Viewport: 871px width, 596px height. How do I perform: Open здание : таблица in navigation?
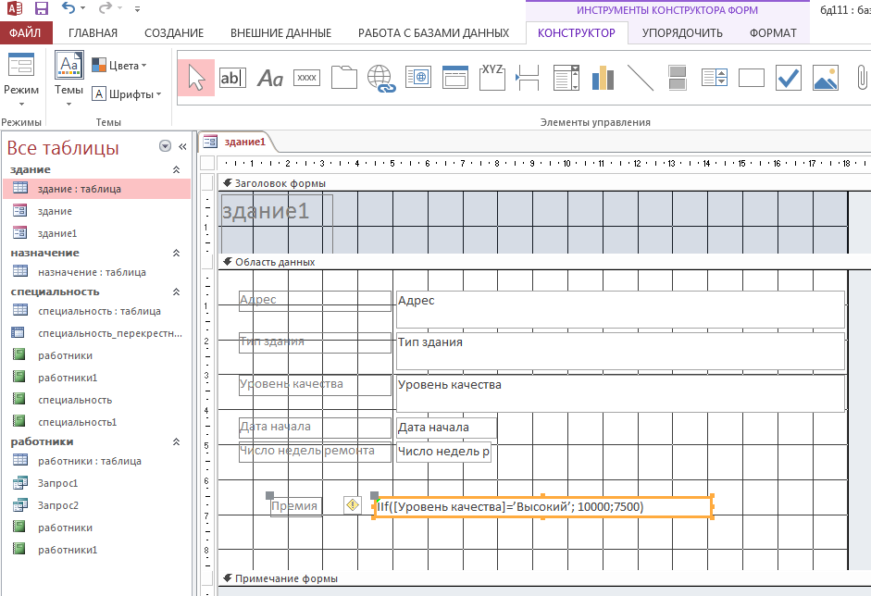tap(96, 189)
